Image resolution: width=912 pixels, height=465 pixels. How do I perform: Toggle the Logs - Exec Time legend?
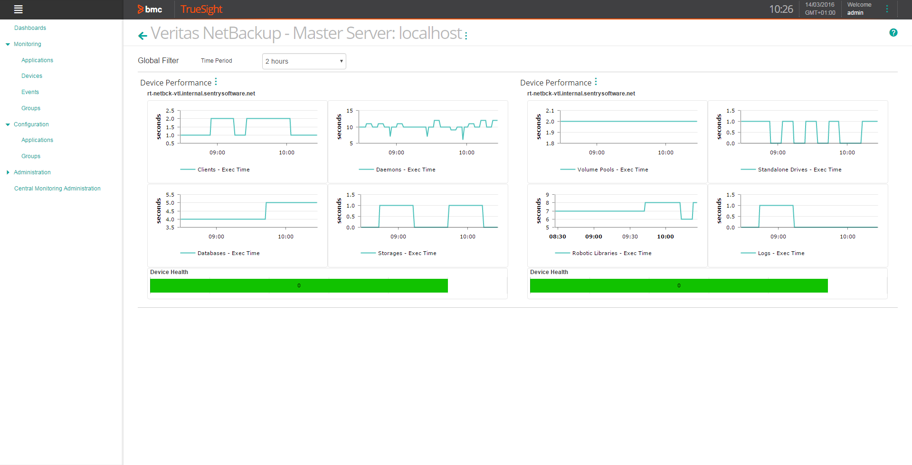pos(773,253)
